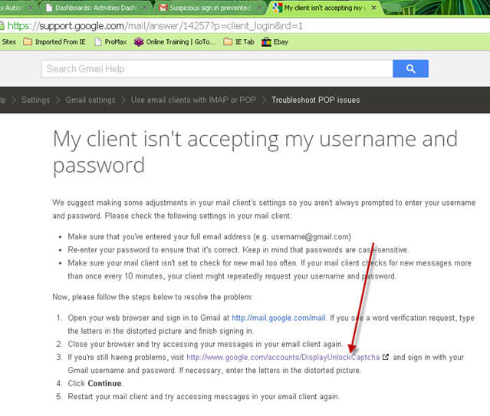Open the Ebay bookmark
The image size is (490, 416).
tap(275, 41)
